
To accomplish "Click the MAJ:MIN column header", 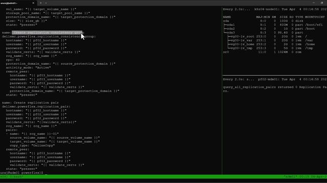I will point(263,17).
